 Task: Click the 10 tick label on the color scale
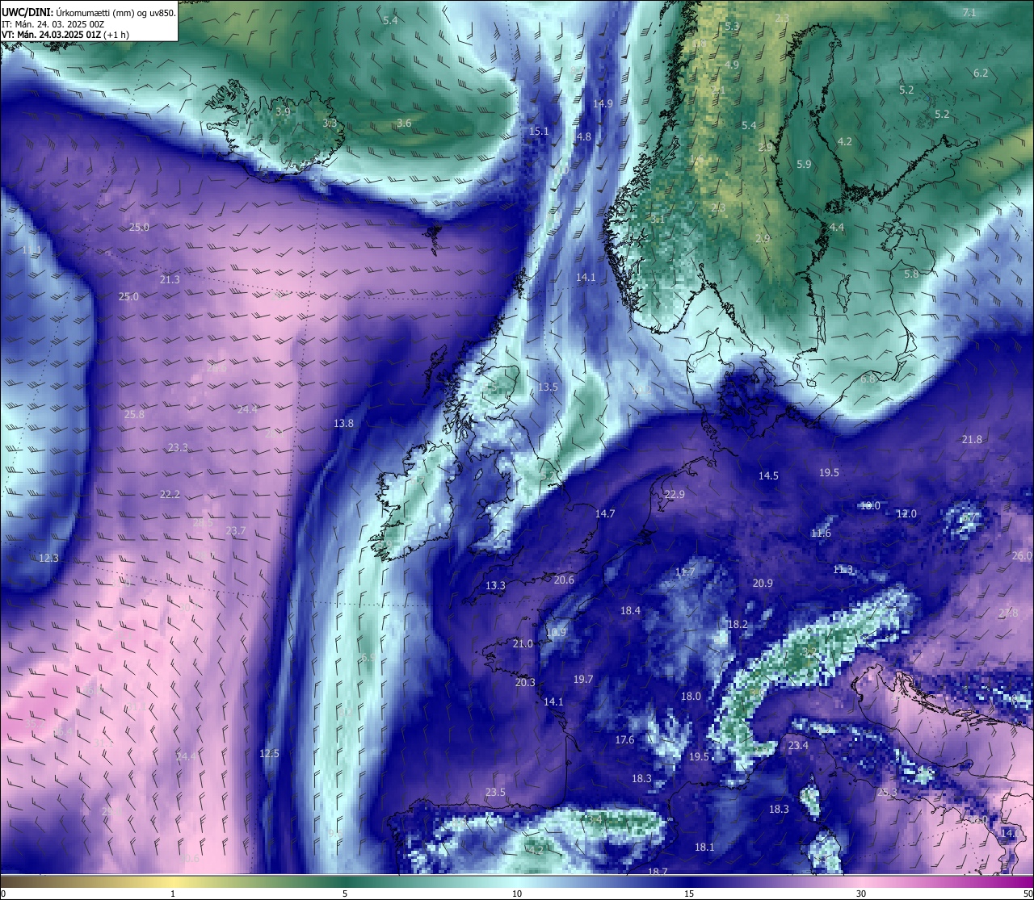click(x=517, y=894)
